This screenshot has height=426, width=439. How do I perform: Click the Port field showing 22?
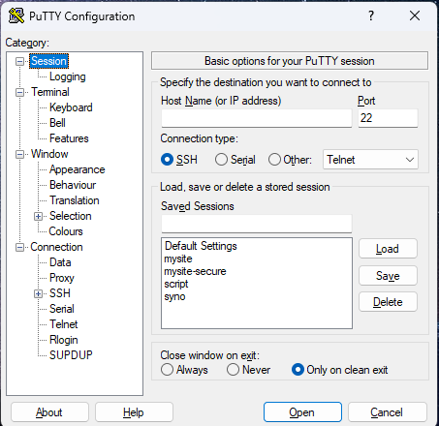click(388, 118)
